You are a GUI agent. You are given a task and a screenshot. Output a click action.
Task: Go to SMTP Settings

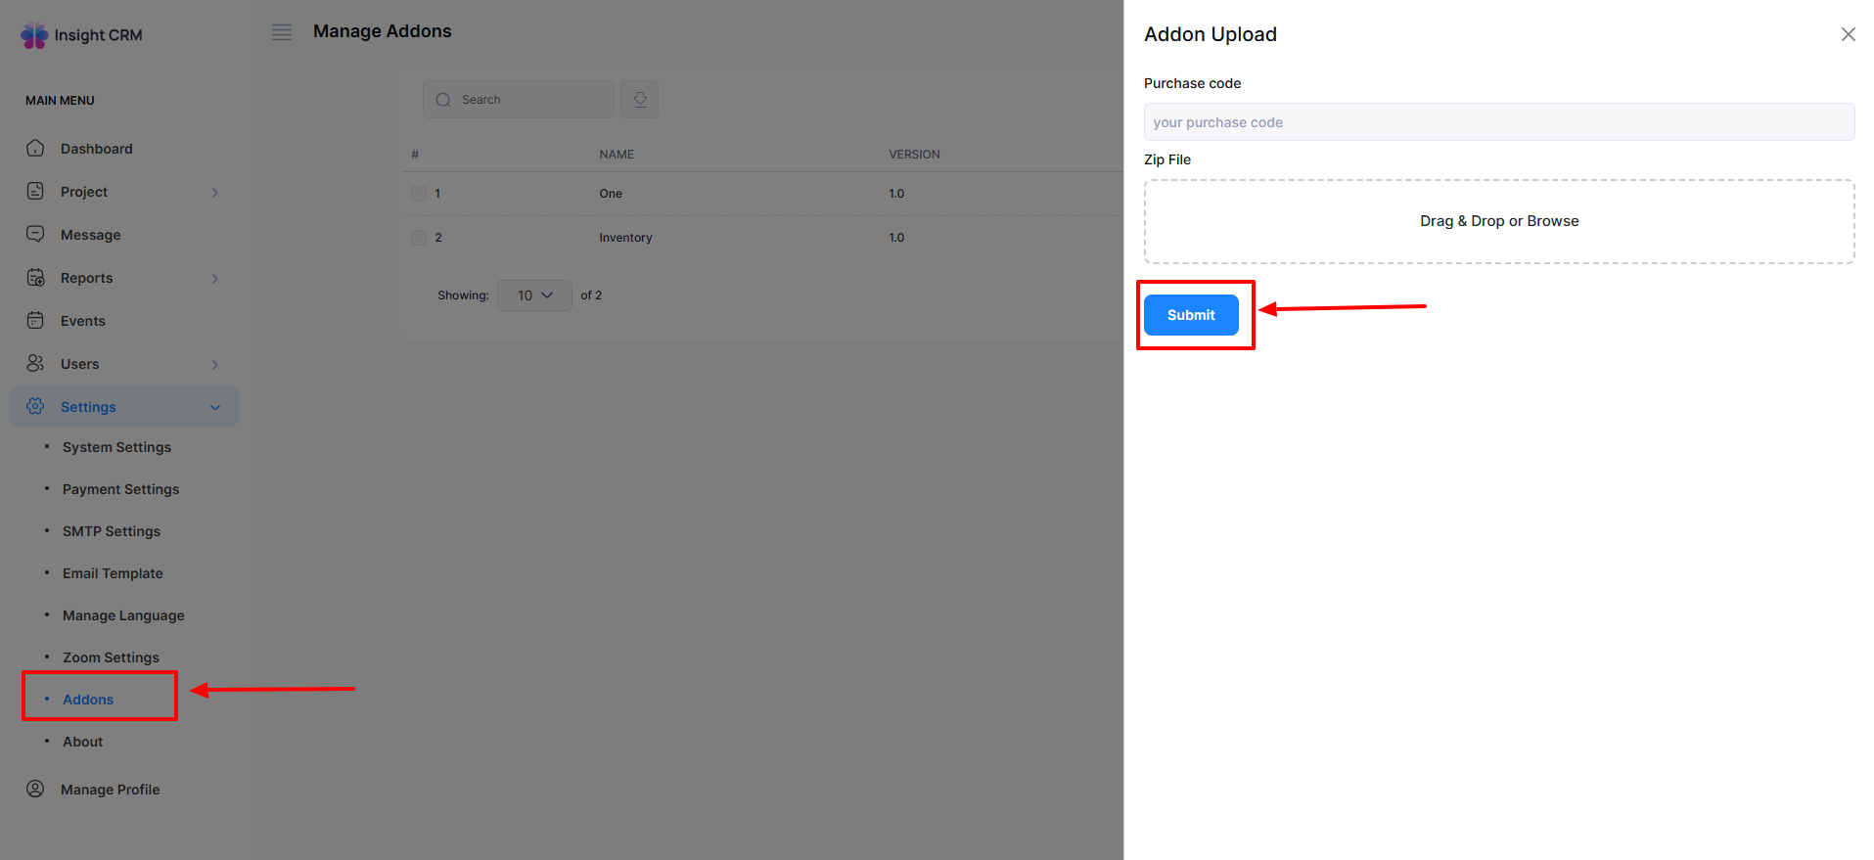(112, 531)
